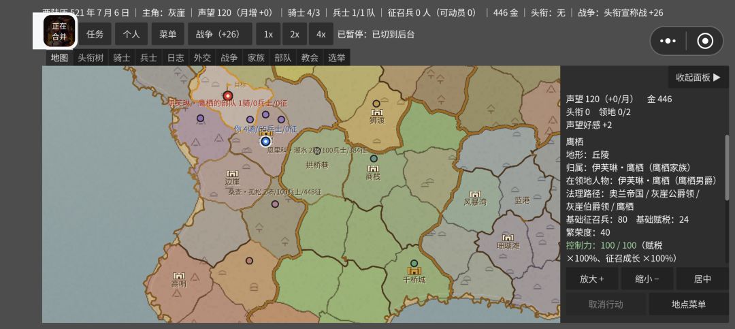Click the 繁荣度: 40 line
Screen dimensions: 735x329
coord(588,232)
